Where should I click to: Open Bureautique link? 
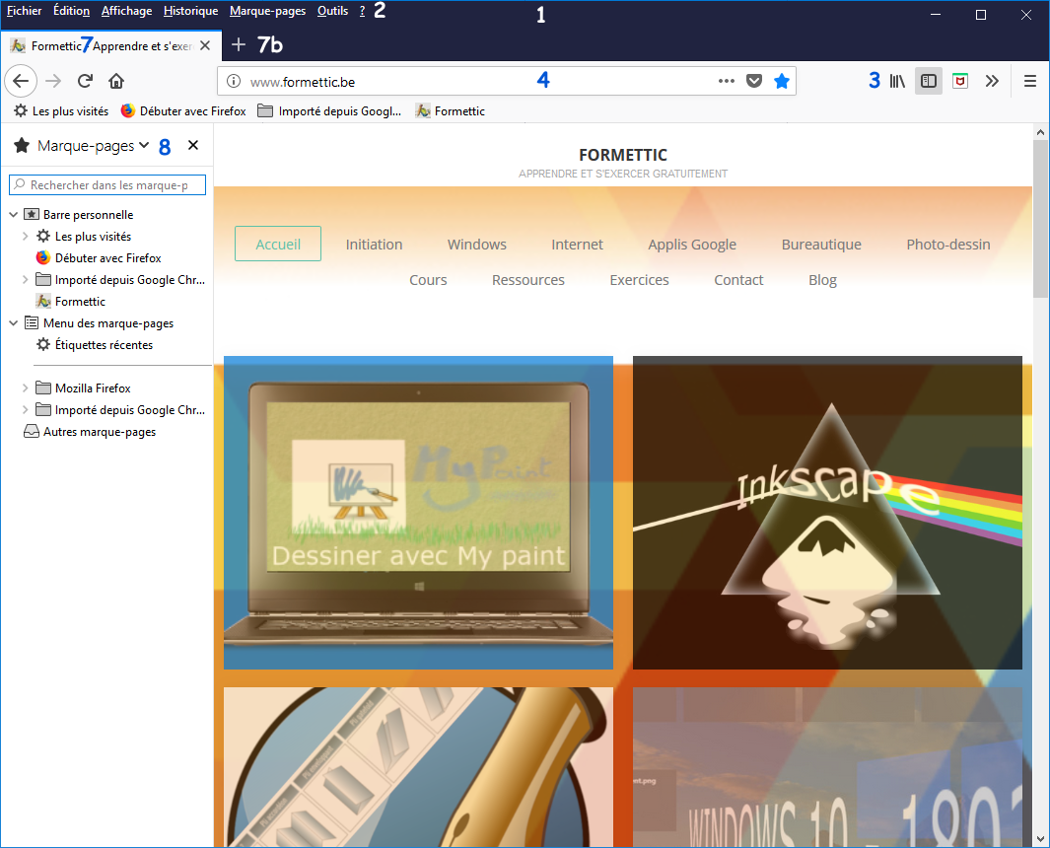tap(821, 244)
